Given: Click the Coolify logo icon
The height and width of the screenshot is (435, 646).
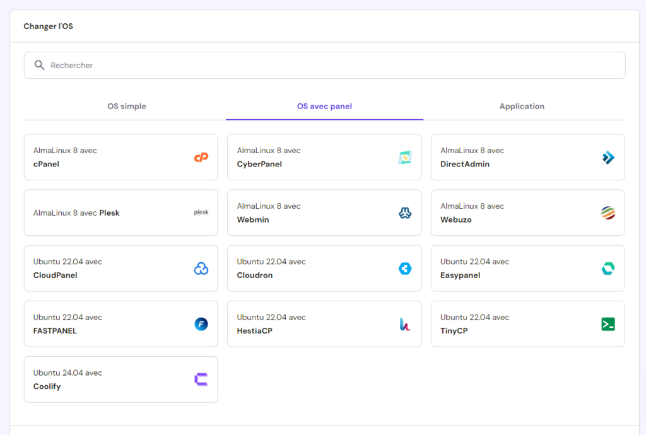Looking at the screenshot, I should pos(201,379).
